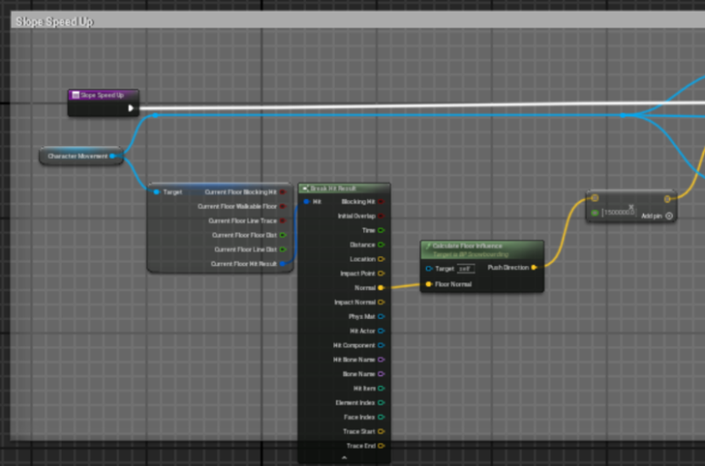Click the Hit input pin
Viewport: 705px width, 466px height.
[306, 202]
